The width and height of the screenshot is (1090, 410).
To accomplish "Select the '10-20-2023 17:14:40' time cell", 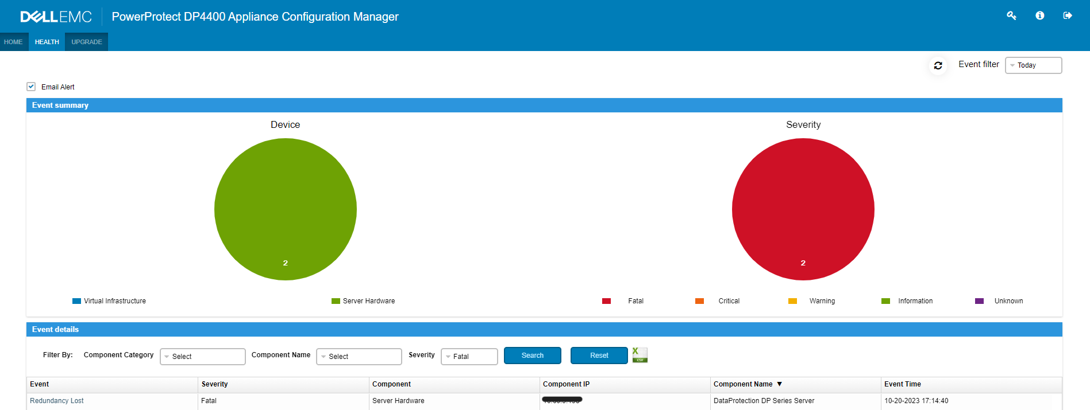I will (971, 401).
